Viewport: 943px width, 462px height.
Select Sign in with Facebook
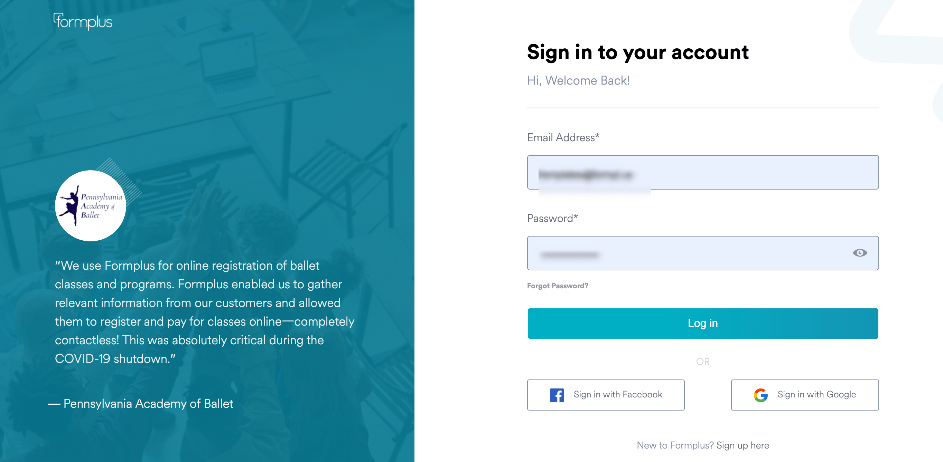[x=606, y=395]
